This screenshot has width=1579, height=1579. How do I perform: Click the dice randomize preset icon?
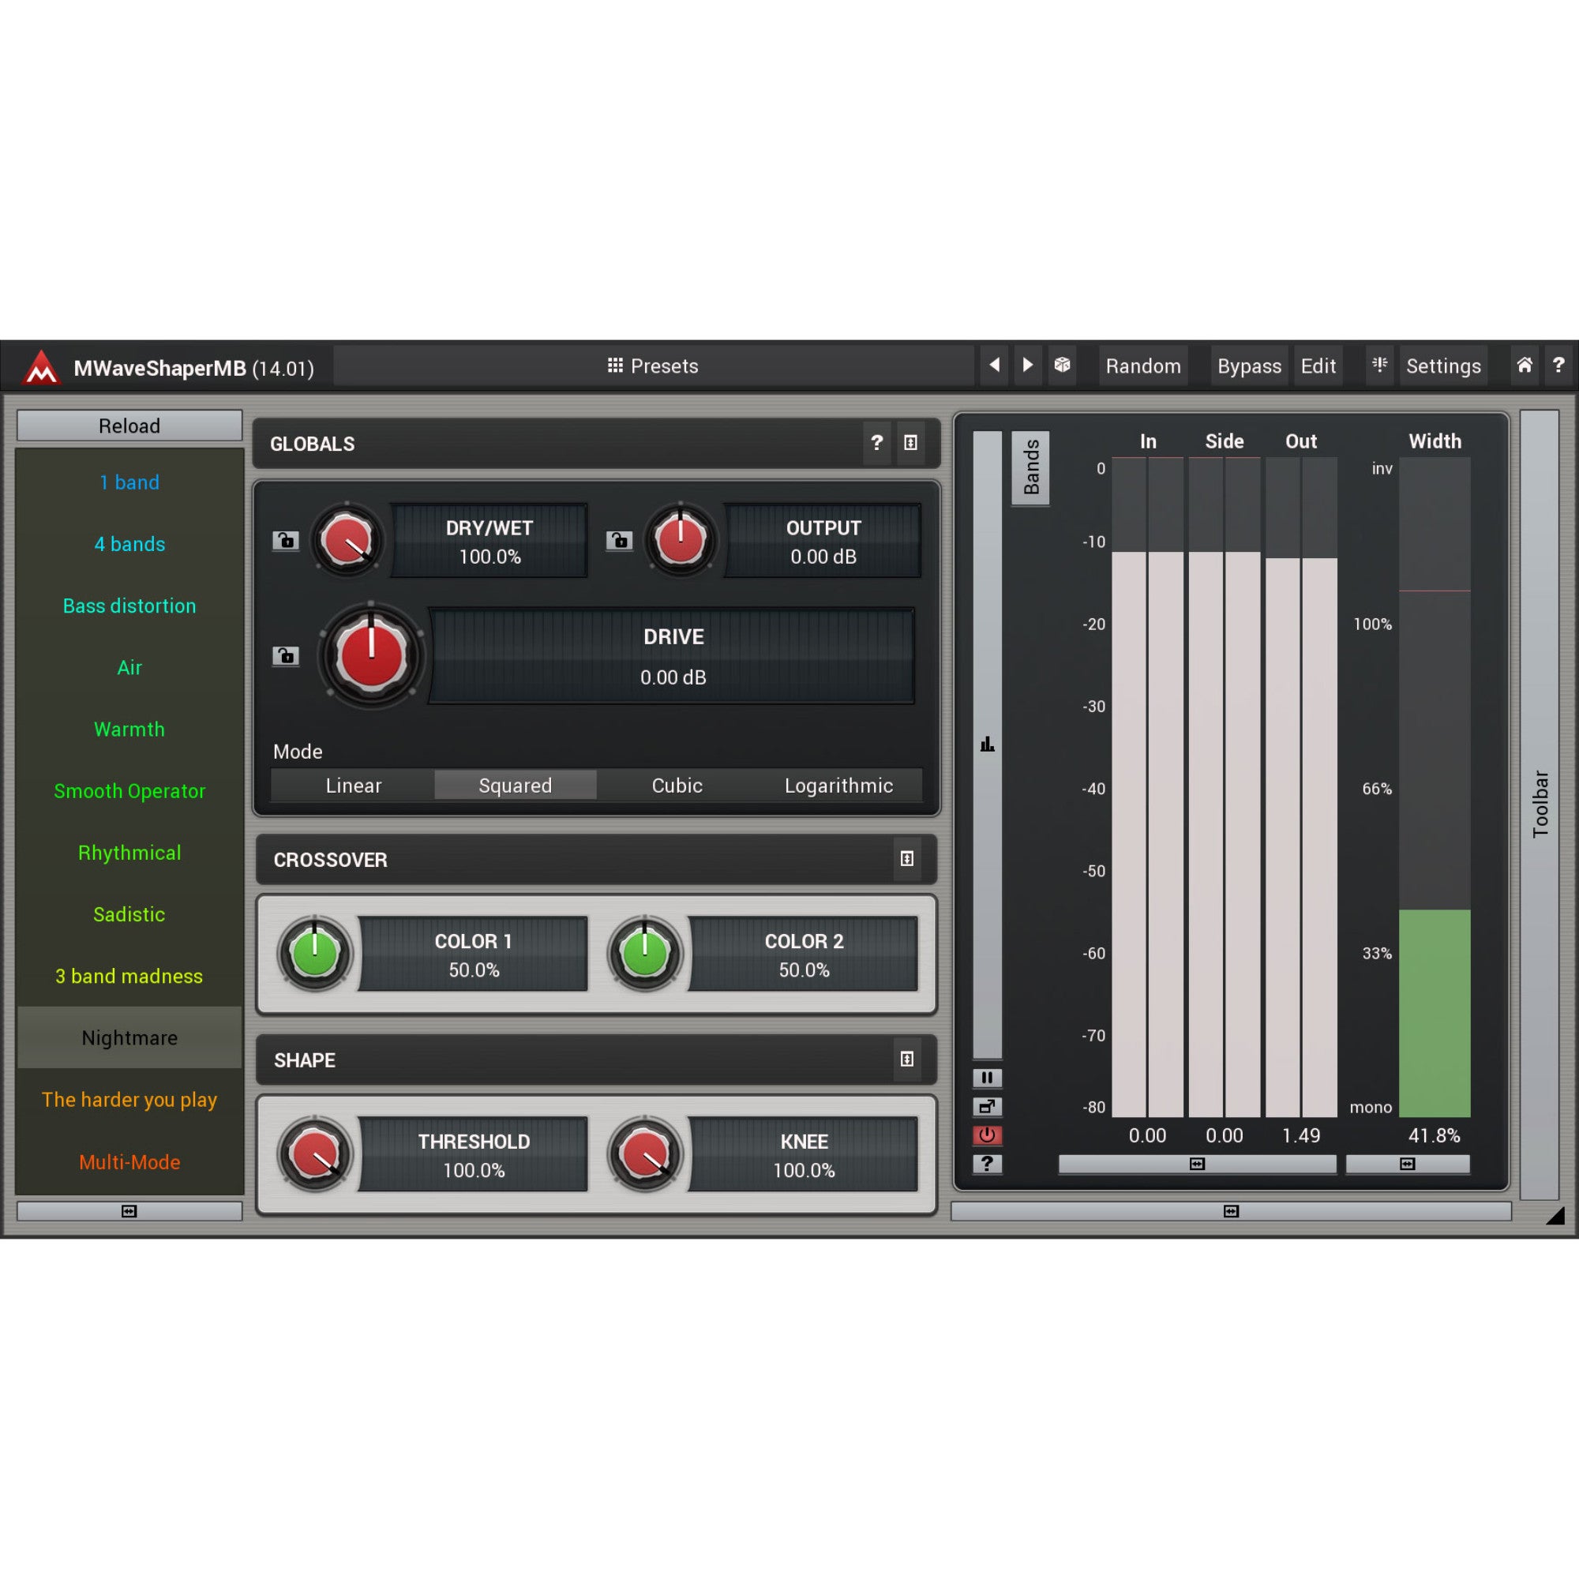[1063, 366]
